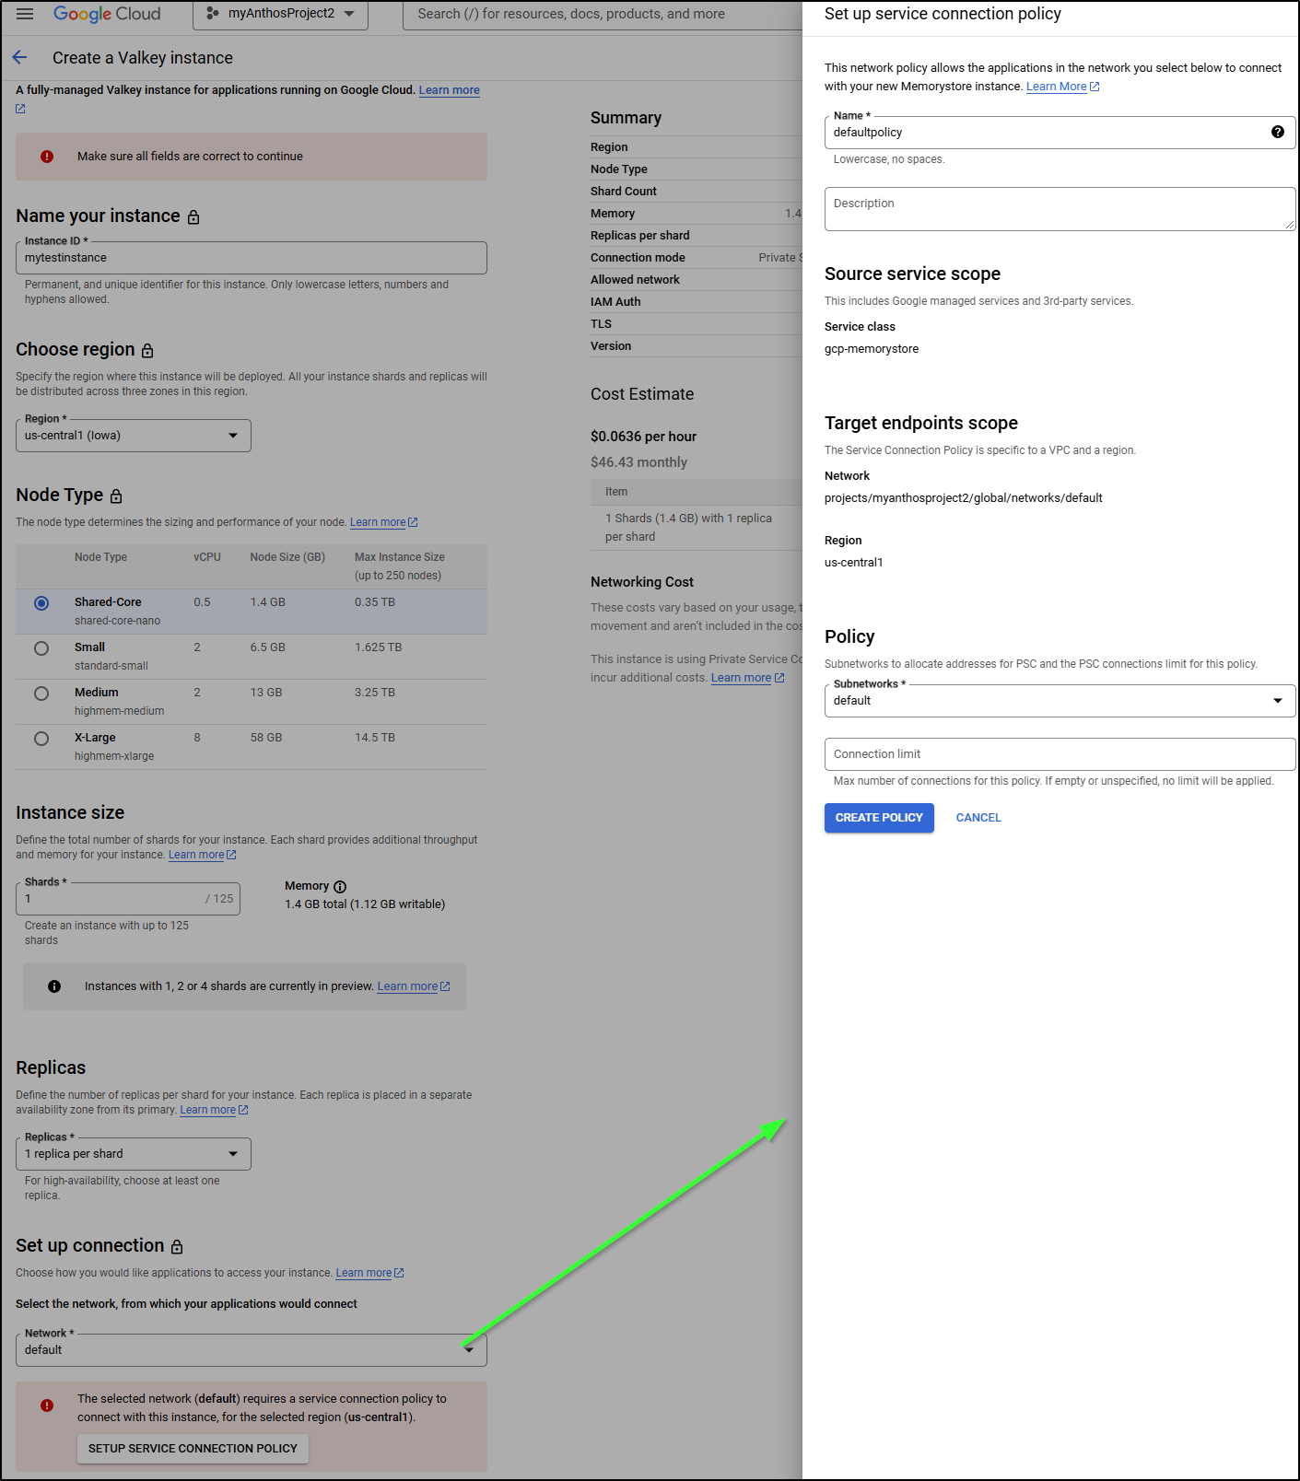Click the 'gcp-memorystore' service class value
1300x1481 pixels.
[872, 349]
